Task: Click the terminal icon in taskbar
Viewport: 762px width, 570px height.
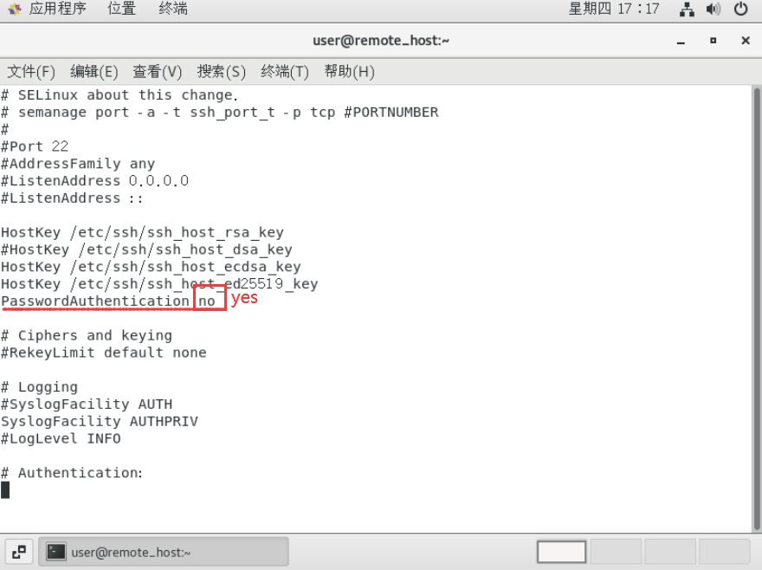Action: click(56, 552)
